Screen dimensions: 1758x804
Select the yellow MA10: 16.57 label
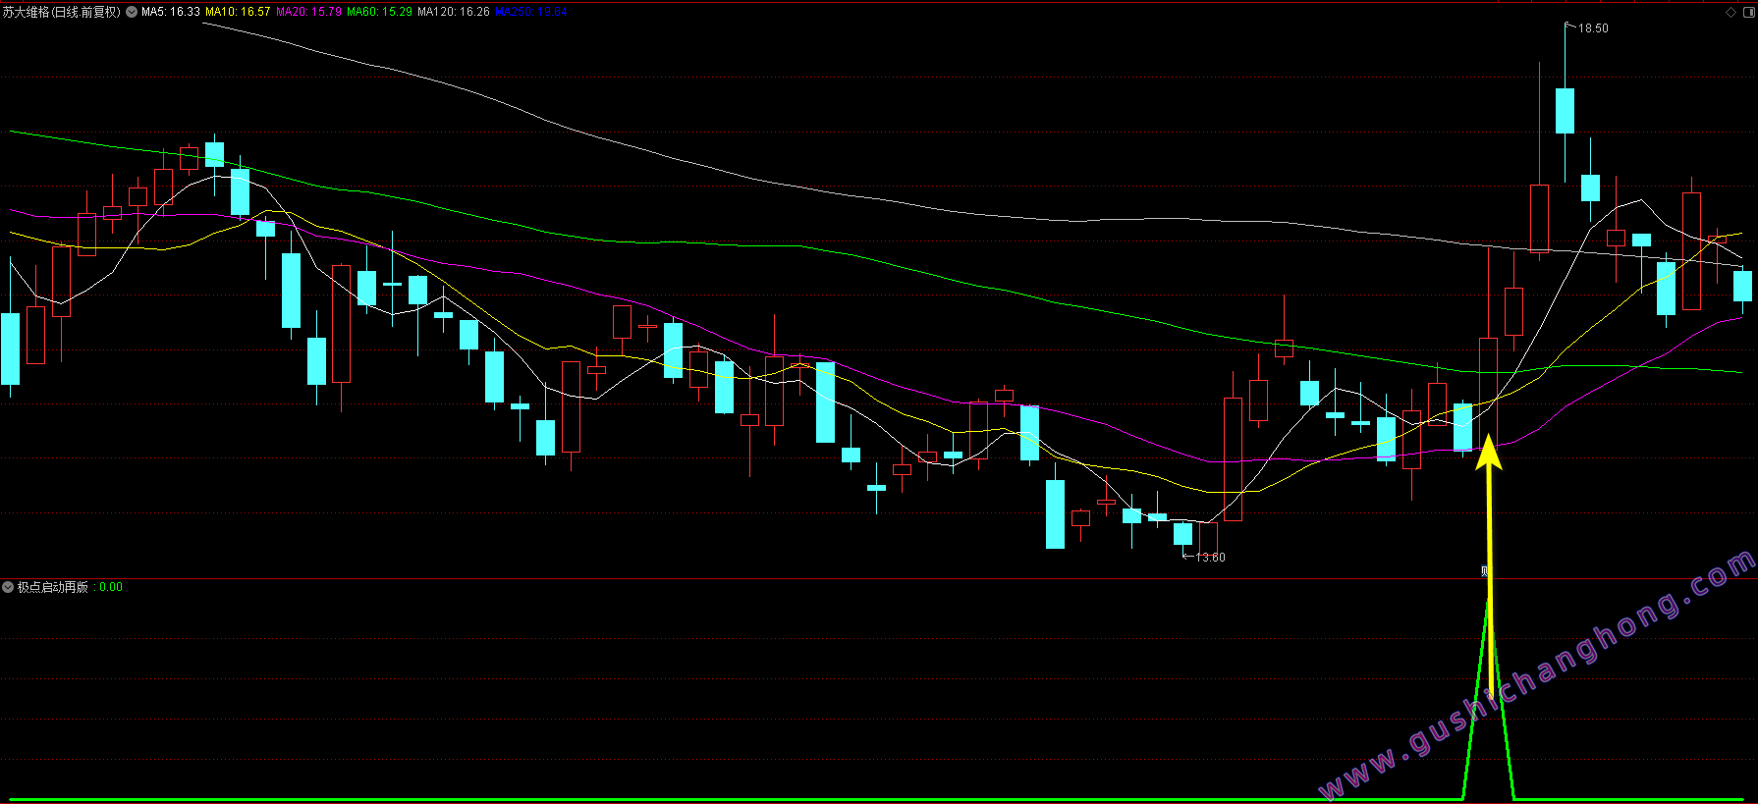pos(238,12)
